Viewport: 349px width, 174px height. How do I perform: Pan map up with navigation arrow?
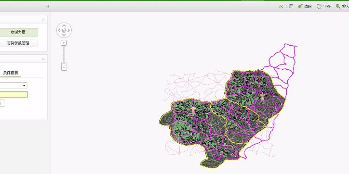64,25
